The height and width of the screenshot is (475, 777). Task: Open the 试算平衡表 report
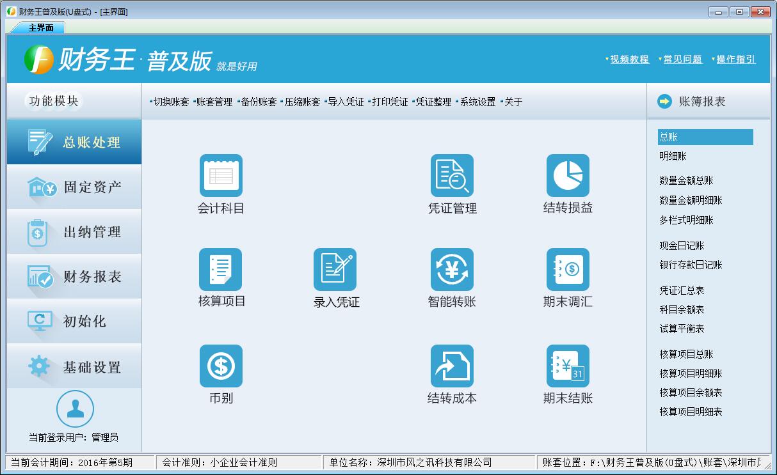point(682,329)
